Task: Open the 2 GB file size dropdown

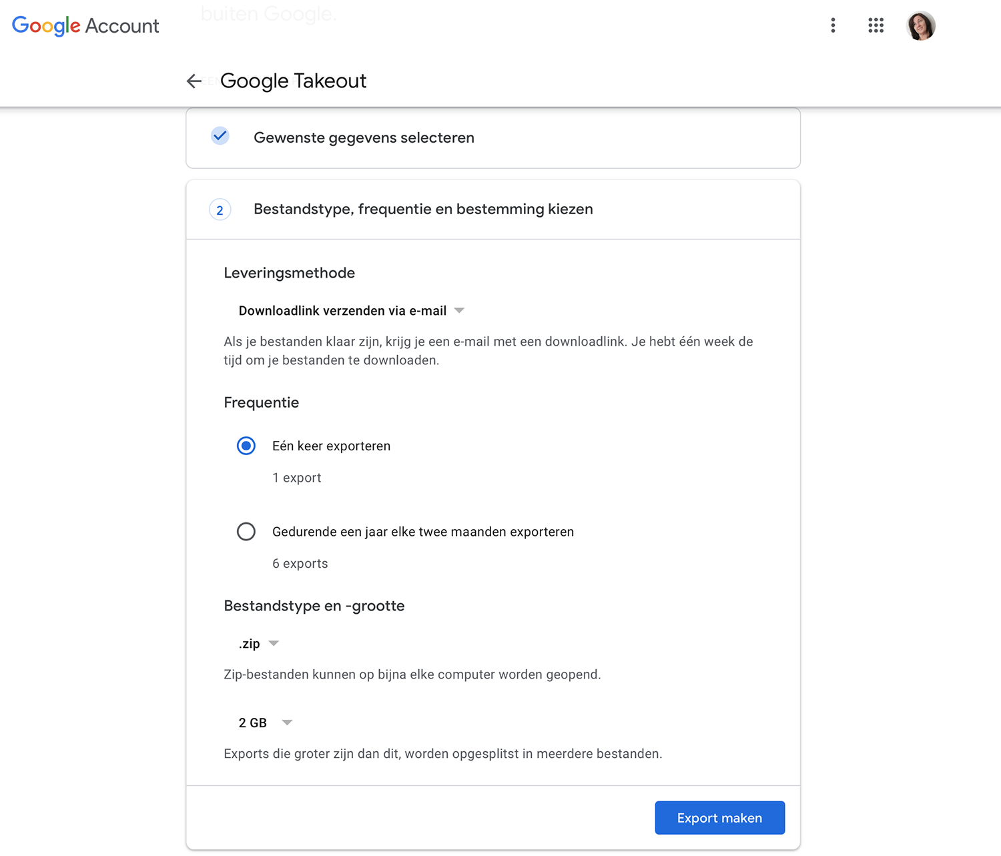Action: [x=265, y=723]
